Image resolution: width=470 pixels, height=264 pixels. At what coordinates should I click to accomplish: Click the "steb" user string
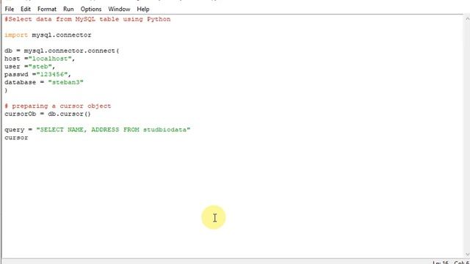click(x=40, y=67)
